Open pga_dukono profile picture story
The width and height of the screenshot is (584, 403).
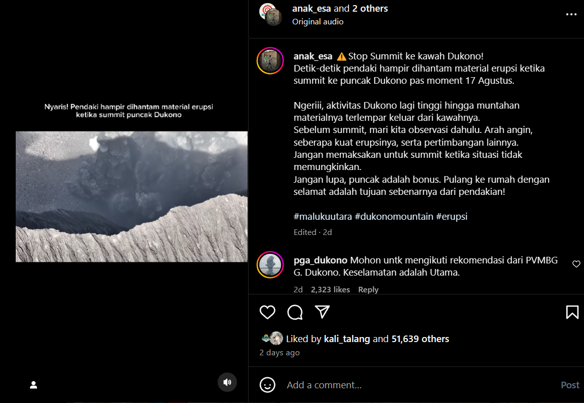[x=270, y=265]
